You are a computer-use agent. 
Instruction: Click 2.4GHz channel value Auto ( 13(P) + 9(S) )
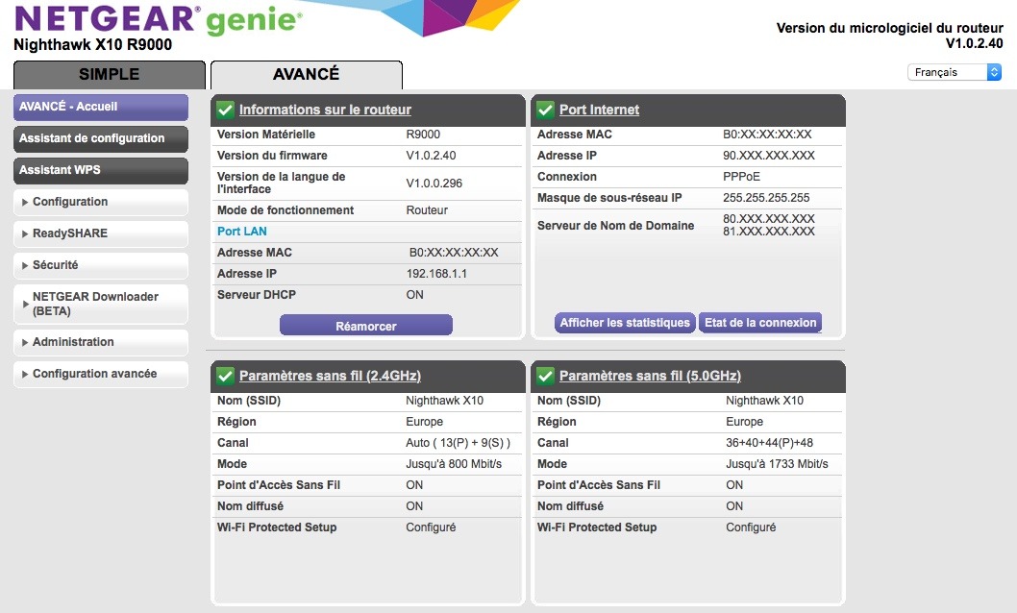pyautogui.click(x=458, y=443)
